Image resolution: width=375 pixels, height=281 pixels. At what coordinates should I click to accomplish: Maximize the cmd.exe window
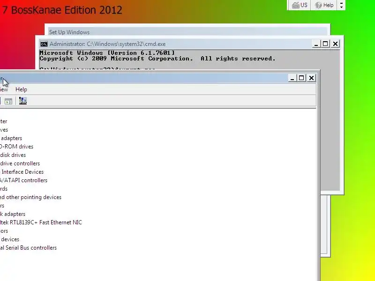[325, 44]
